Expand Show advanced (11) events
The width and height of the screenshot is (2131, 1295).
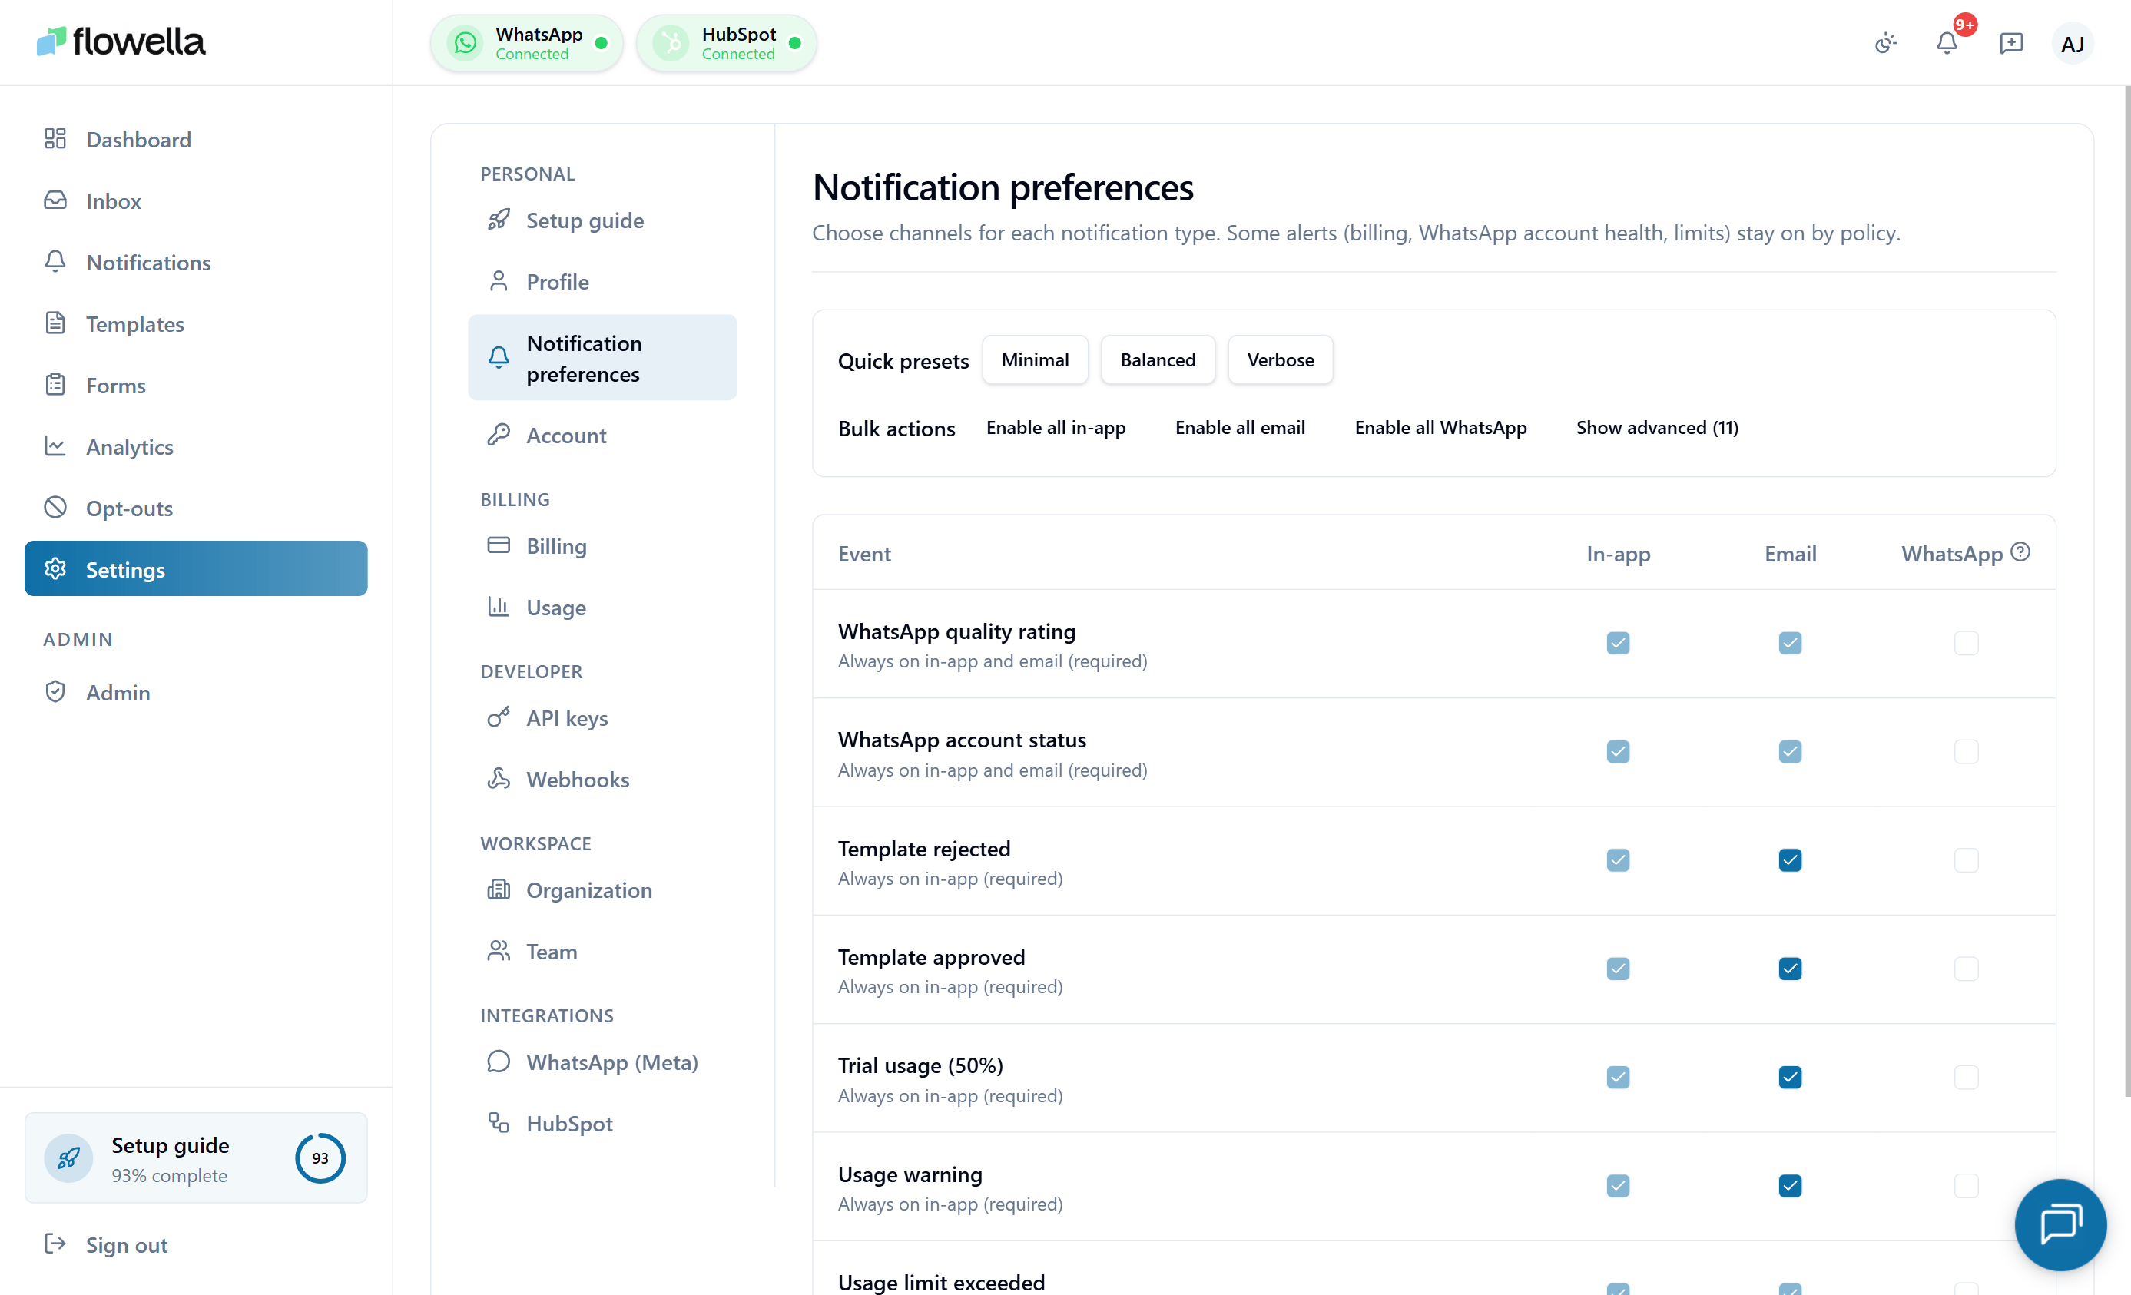[x=1657, y=427]
